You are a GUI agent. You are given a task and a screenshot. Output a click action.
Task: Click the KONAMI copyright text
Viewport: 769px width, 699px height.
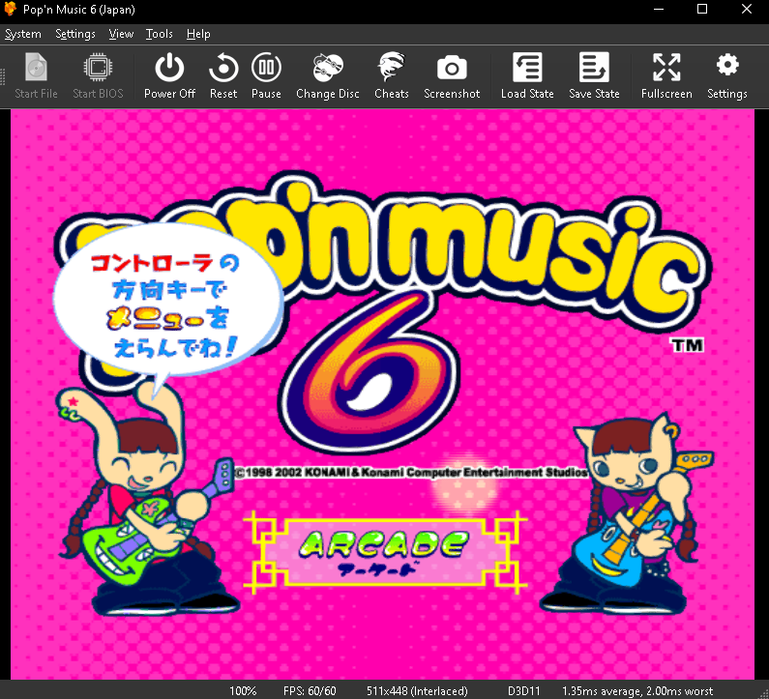click(x=411, y=473)
